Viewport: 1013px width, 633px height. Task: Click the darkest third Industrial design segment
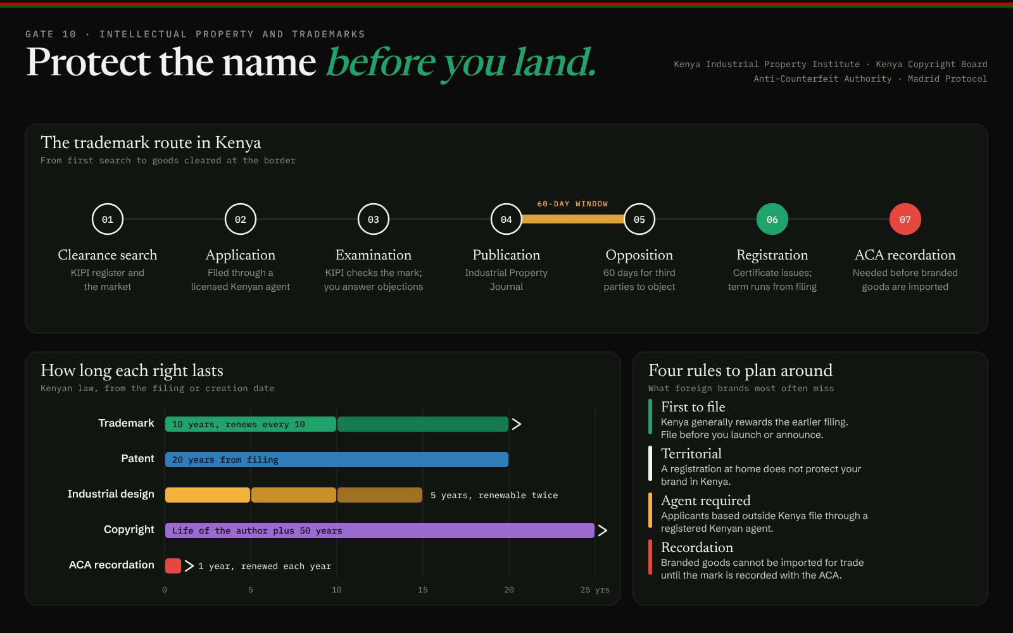[380, 495]
